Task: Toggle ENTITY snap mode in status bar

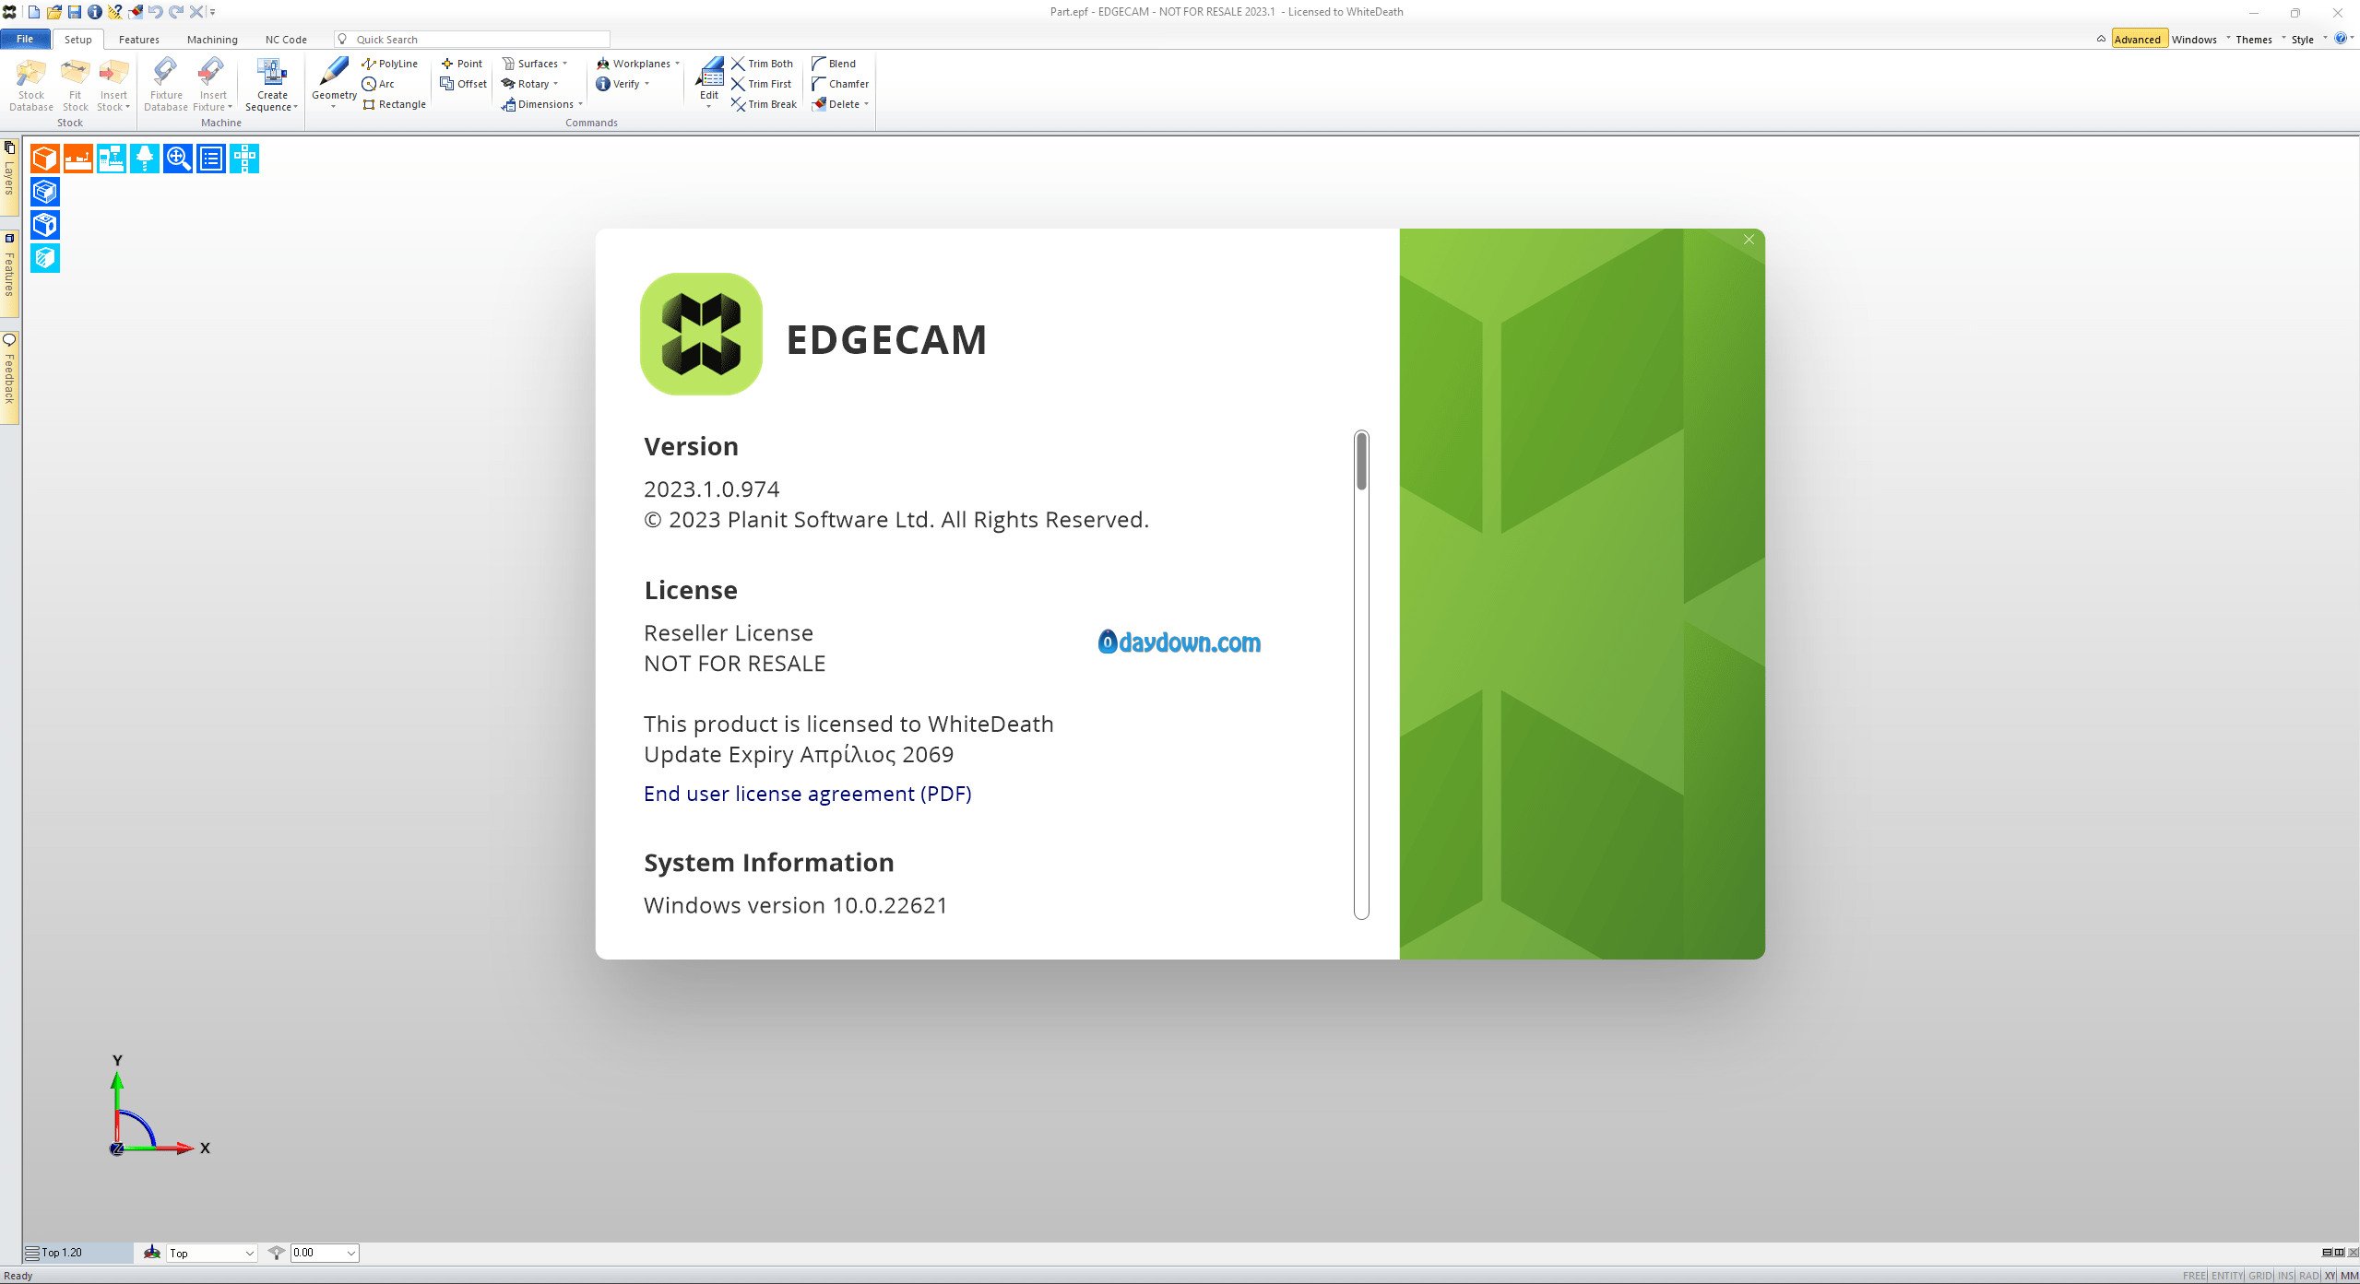Action: [x=2227, y=1276]
